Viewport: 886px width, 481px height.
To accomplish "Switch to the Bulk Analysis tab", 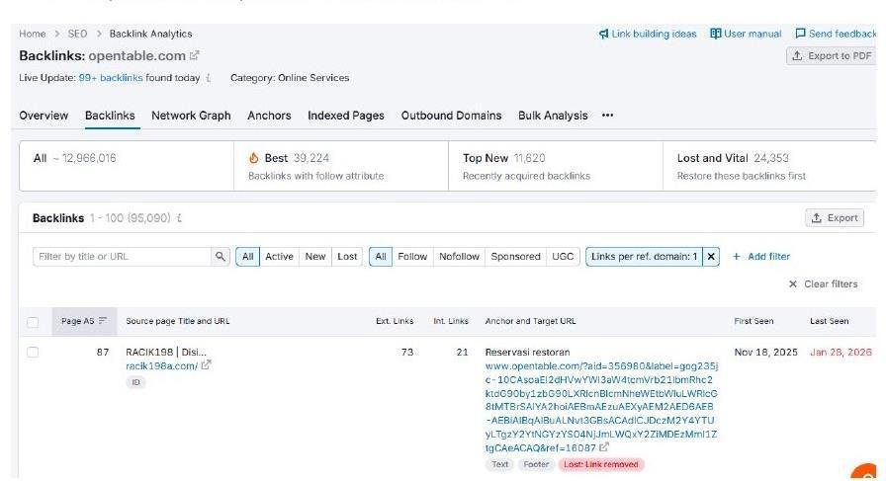I will (553, 116).
